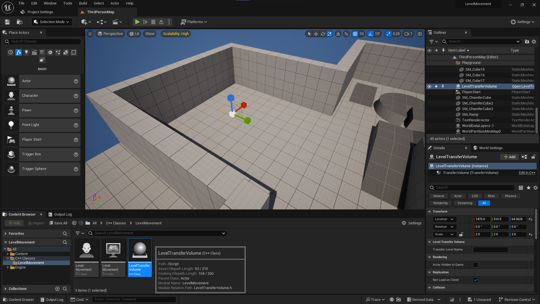540x304 pixels.
Task: Open the viewport hamburger options menu
Action: point(90,34)
